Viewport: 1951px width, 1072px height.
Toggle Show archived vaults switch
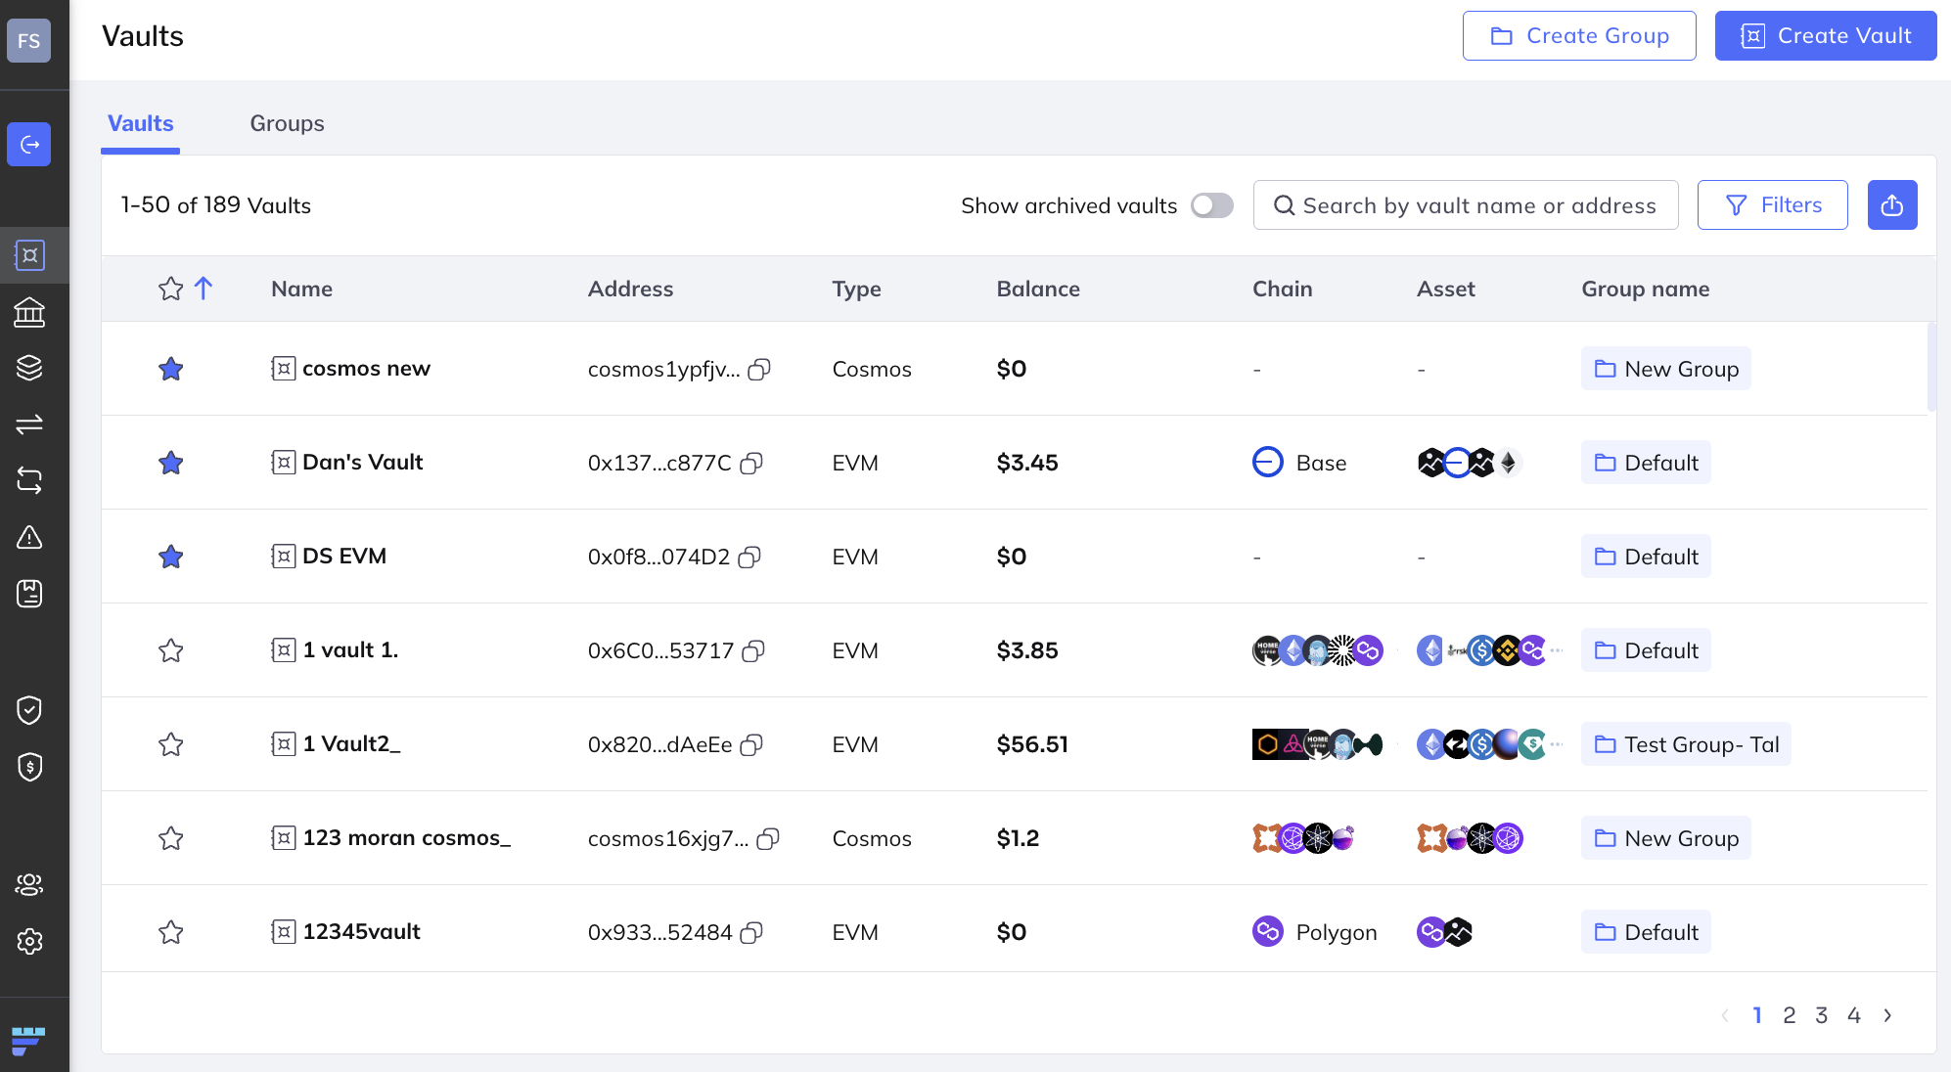[1211, 205]
